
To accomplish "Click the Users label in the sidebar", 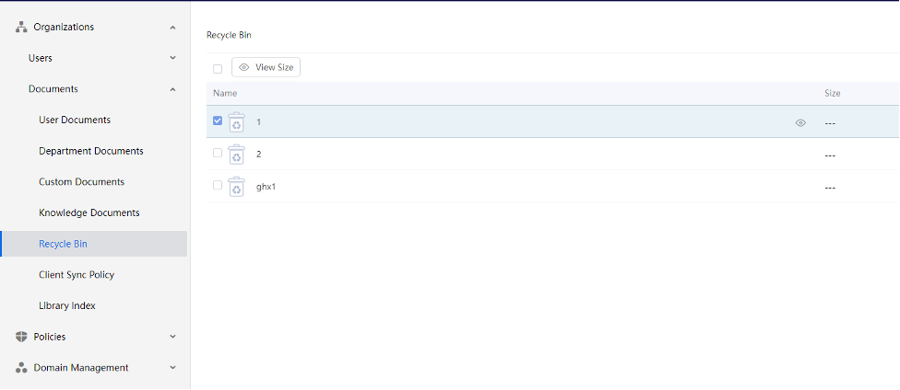I will coord(41,58).
